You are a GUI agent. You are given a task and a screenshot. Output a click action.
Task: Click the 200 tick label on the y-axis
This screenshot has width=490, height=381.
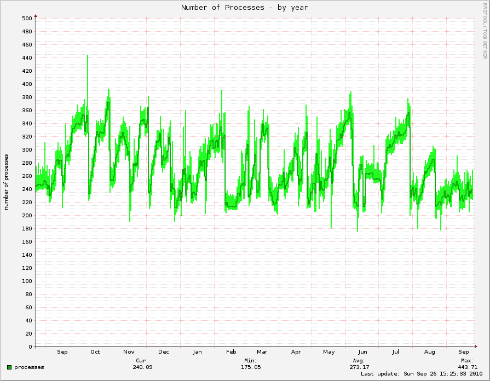[27, 215]
